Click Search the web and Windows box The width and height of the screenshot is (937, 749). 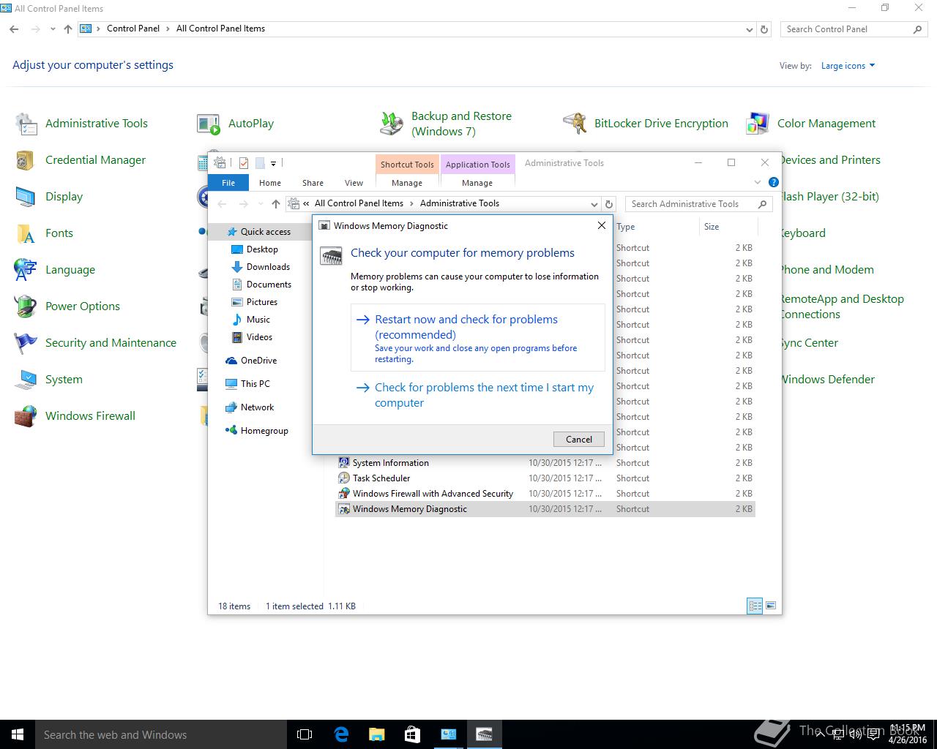tap(161, 734)
